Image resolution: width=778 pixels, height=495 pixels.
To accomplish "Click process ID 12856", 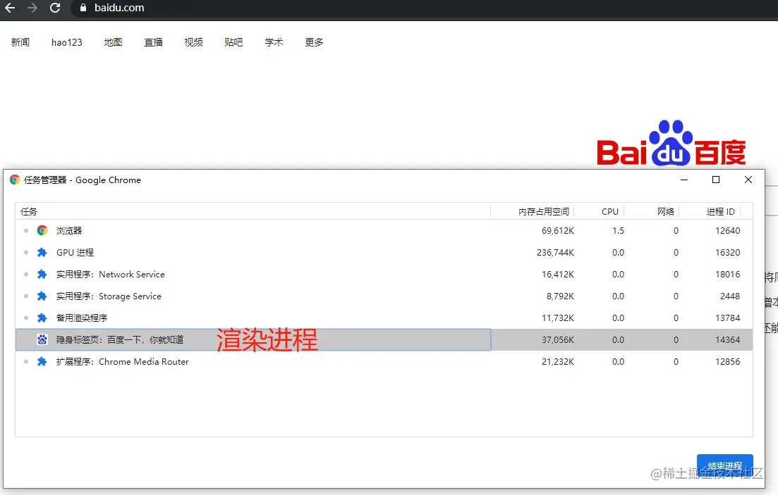I will (x=727, y=361).
